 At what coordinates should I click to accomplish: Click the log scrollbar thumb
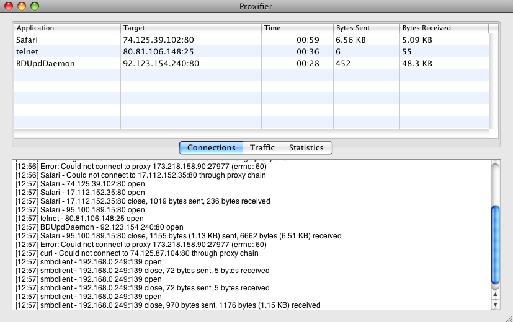[496, 245]
